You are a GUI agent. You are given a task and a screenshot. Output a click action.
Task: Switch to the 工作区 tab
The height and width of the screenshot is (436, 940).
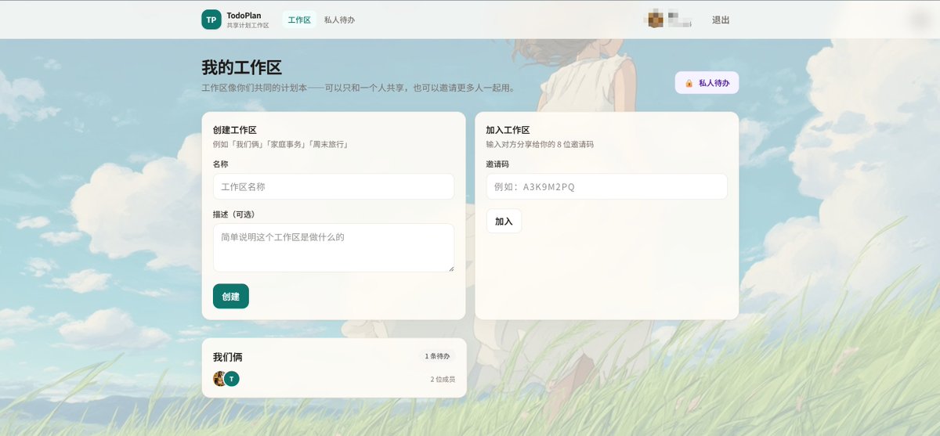pos(299,20)
